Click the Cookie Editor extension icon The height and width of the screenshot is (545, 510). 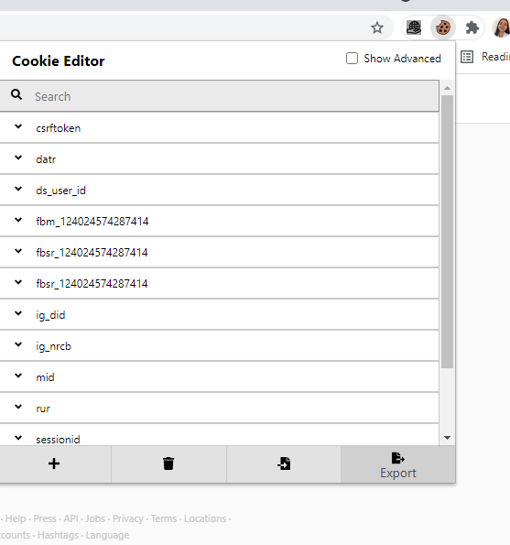(442, 27)
